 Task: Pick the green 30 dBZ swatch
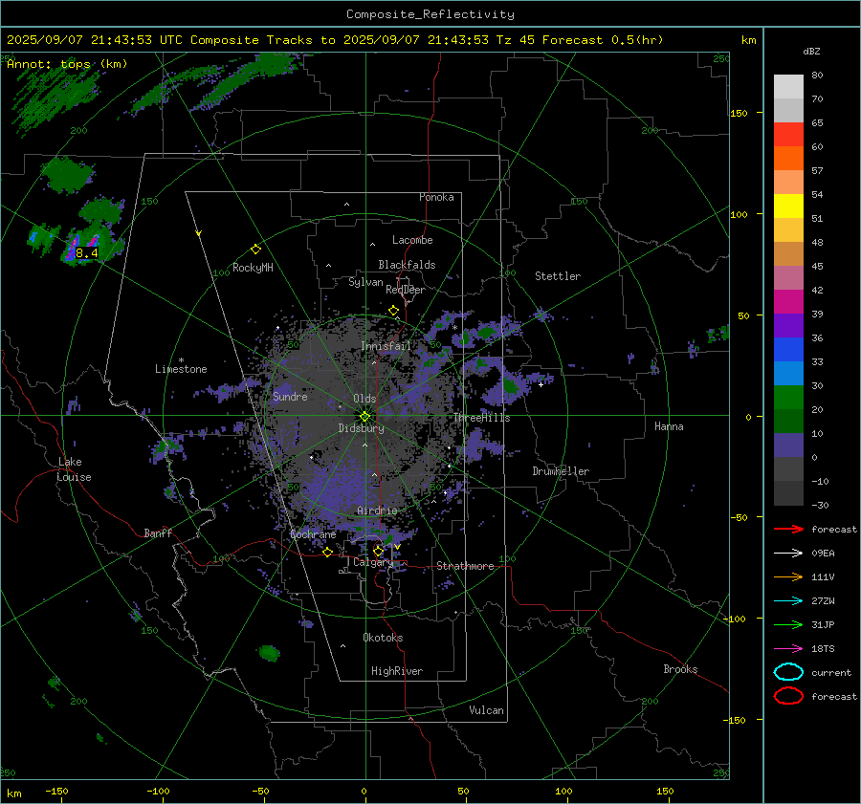[x=788, y=397]
